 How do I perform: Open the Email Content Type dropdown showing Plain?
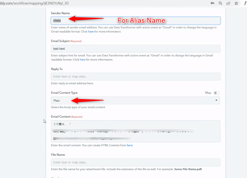pos(135,101)
